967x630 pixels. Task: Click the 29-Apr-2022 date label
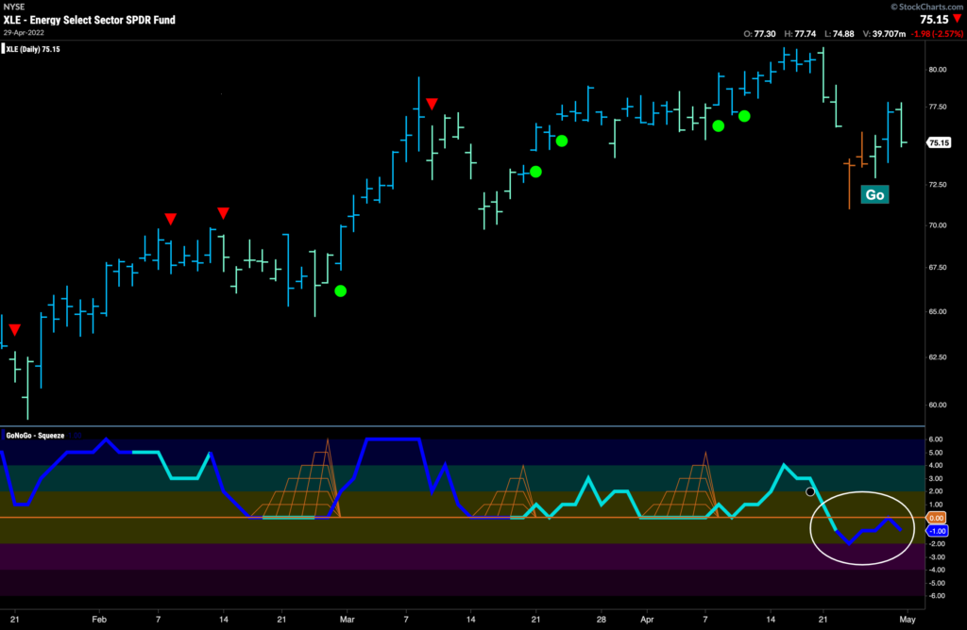click(24, 33)
